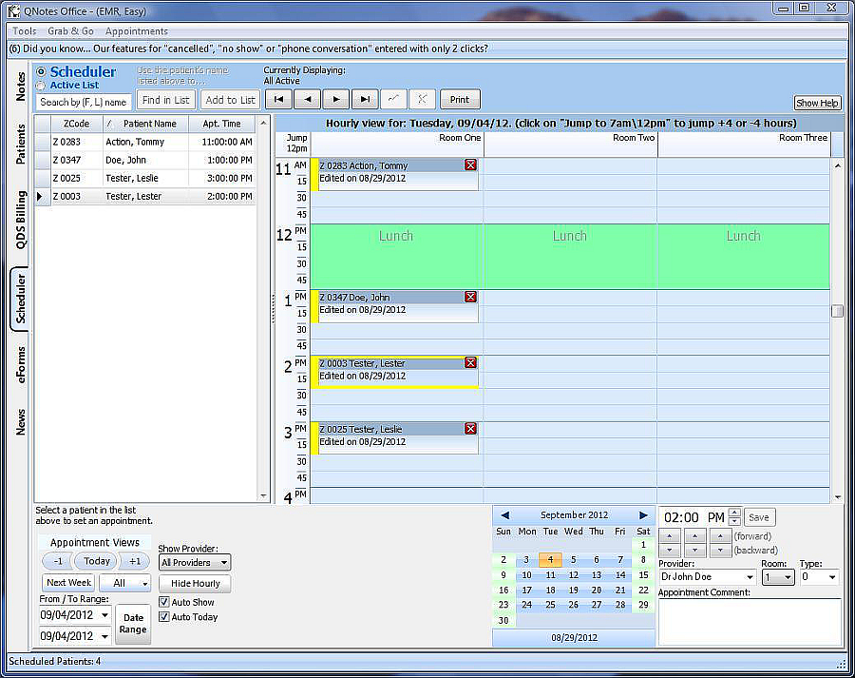The image size is (855, 678).
Task: Click the QNotes Office app icon
Action: (x=13, y=10)
